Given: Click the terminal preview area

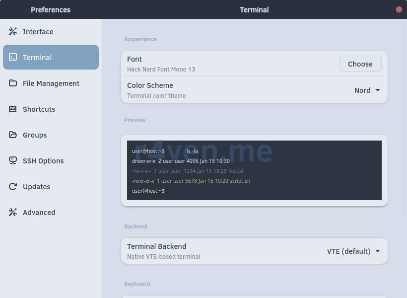Looking at the screenshot, I should 254,170.
